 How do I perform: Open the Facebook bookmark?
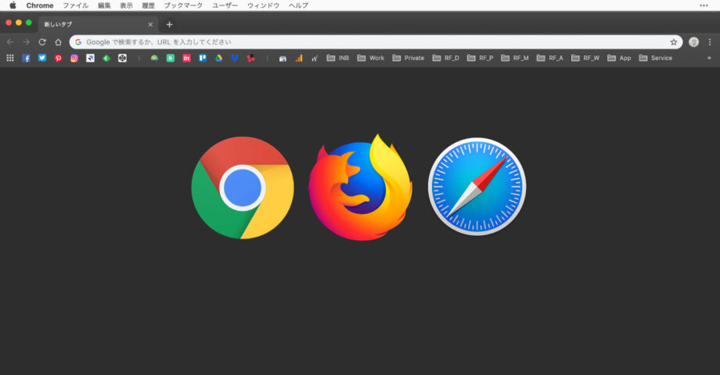[x=27, y=58]
